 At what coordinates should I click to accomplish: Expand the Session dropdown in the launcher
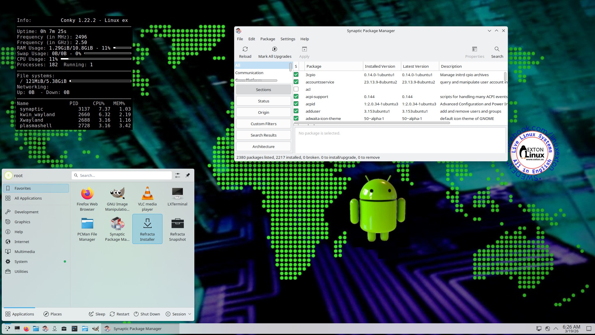(x=179, y=314)
